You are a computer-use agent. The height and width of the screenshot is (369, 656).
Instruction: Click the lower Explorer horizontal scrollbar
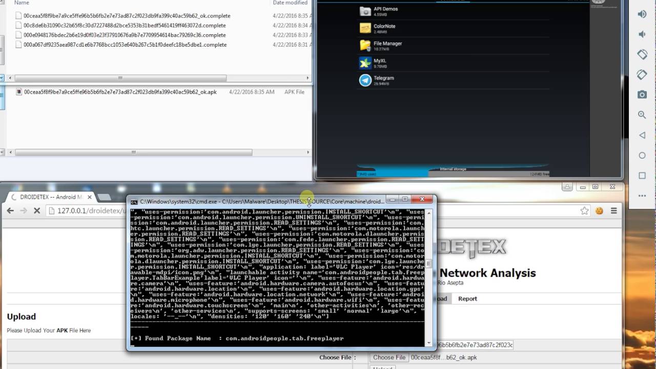[x=133, y=152]
